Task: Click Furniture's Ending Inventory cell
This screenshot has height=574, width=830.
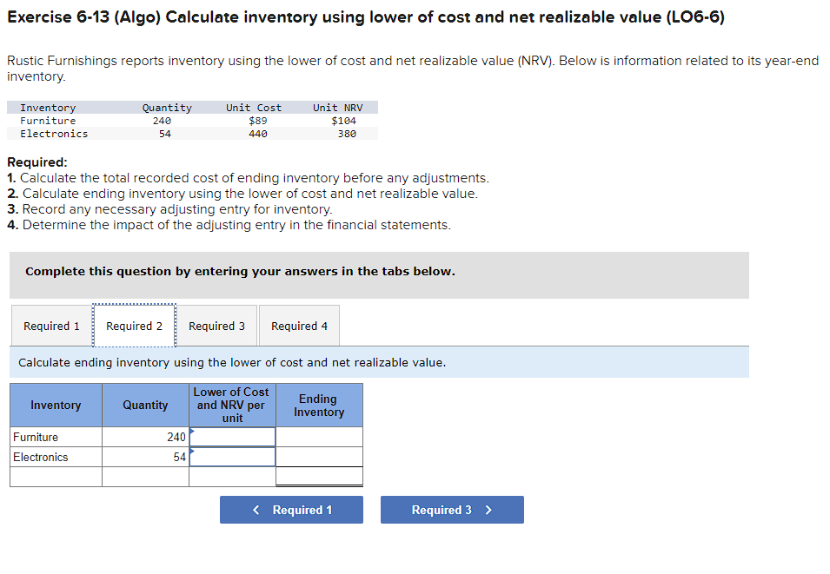Action: tap(318, 437)
